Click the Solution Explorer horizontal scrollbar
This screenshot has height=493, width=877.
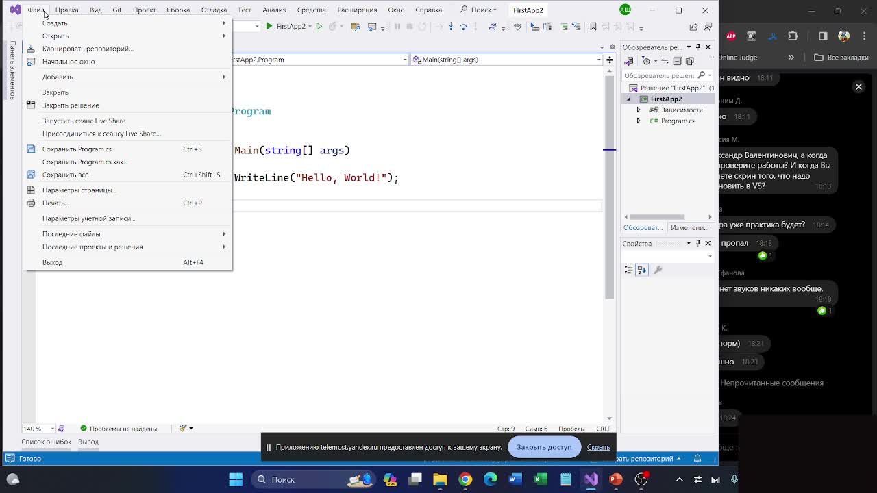(657, 216)
